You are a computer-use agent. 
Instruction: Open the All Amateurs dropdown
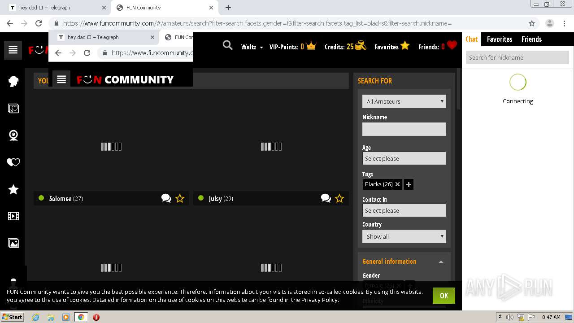tap(404, 101)
